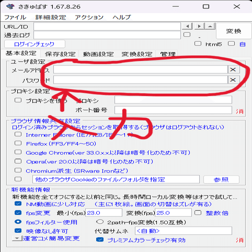Enable the html5 checkbox
Image resolution: width=252 pixels, height=252 pixels.
198,43
